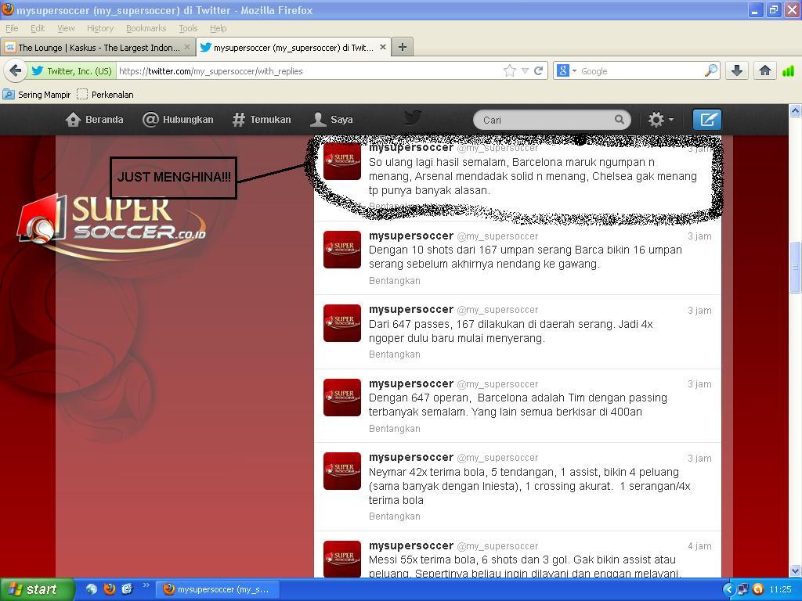Open the File menu
Screen dimensions: 802x601
[12, 28]
